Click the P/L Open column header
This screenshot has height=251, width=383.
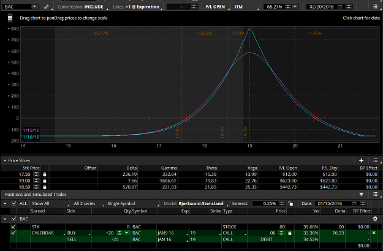(x=287, y=168)
